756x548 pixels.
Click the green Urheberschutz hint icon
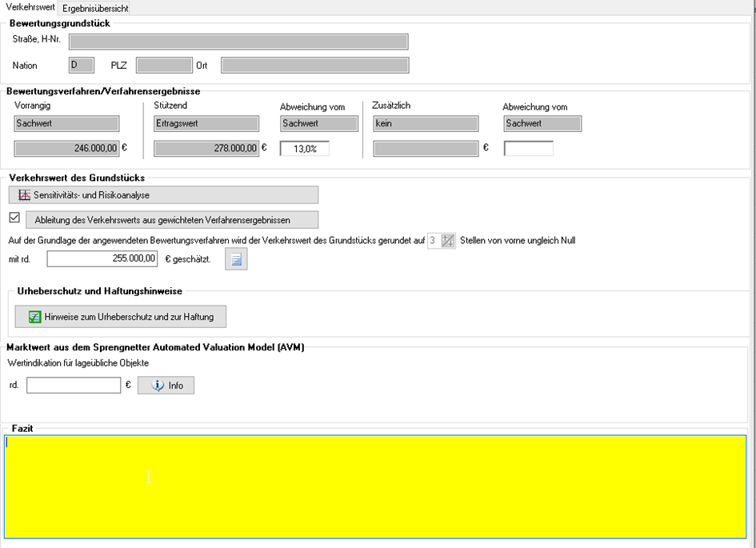[x=34, y=317]
